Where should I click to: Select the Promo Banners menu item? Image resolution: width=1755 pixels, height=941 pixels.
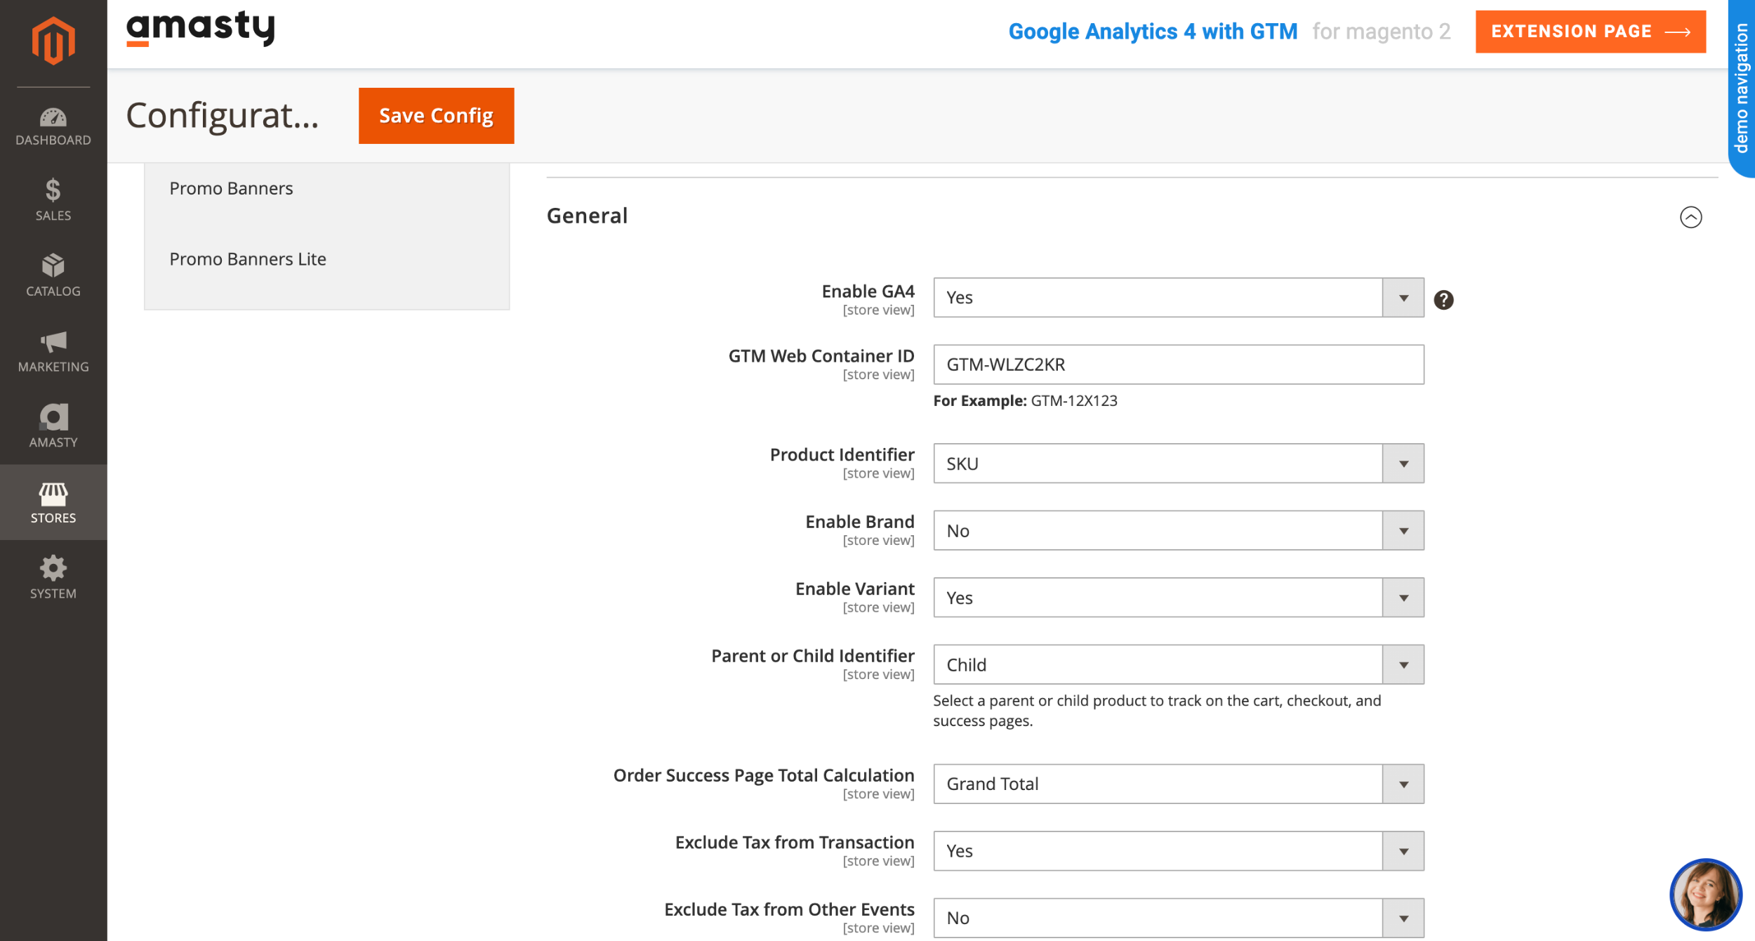click(x=231, y=188)
